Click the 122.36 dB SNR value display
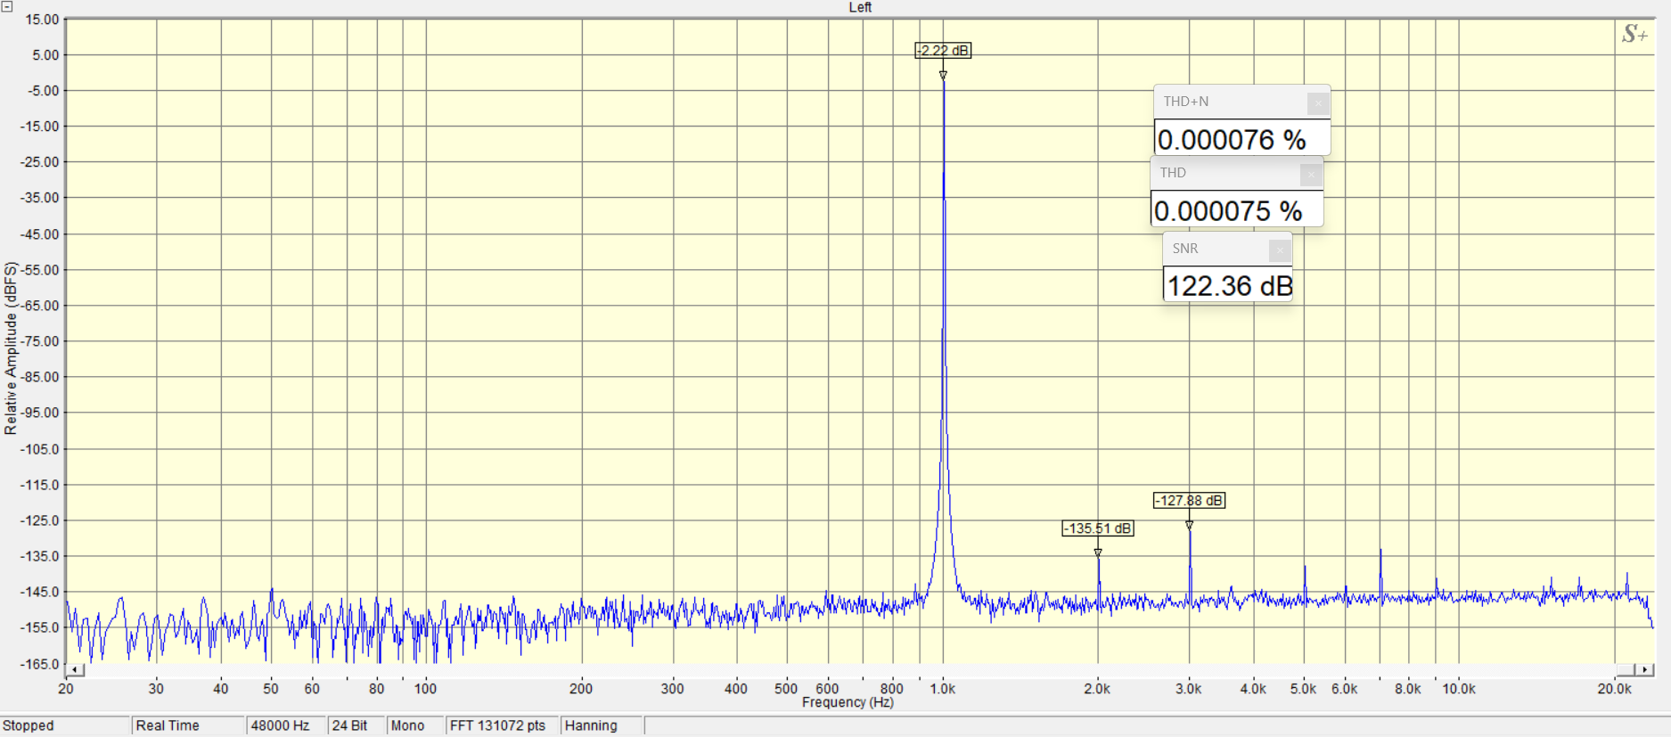Image resolution: width=1671 pixels, height=737 pixels. (1228, 286)
